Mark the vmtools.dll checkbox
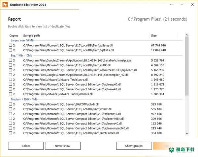Viewport: 198px width, 157px height. click(x=11, y=94)
